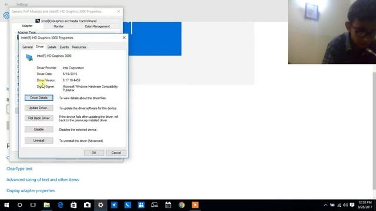This screenshot has height=211, width=376.
Task: Click the Settings page vertical scrollbar
Action: (374, 131)
